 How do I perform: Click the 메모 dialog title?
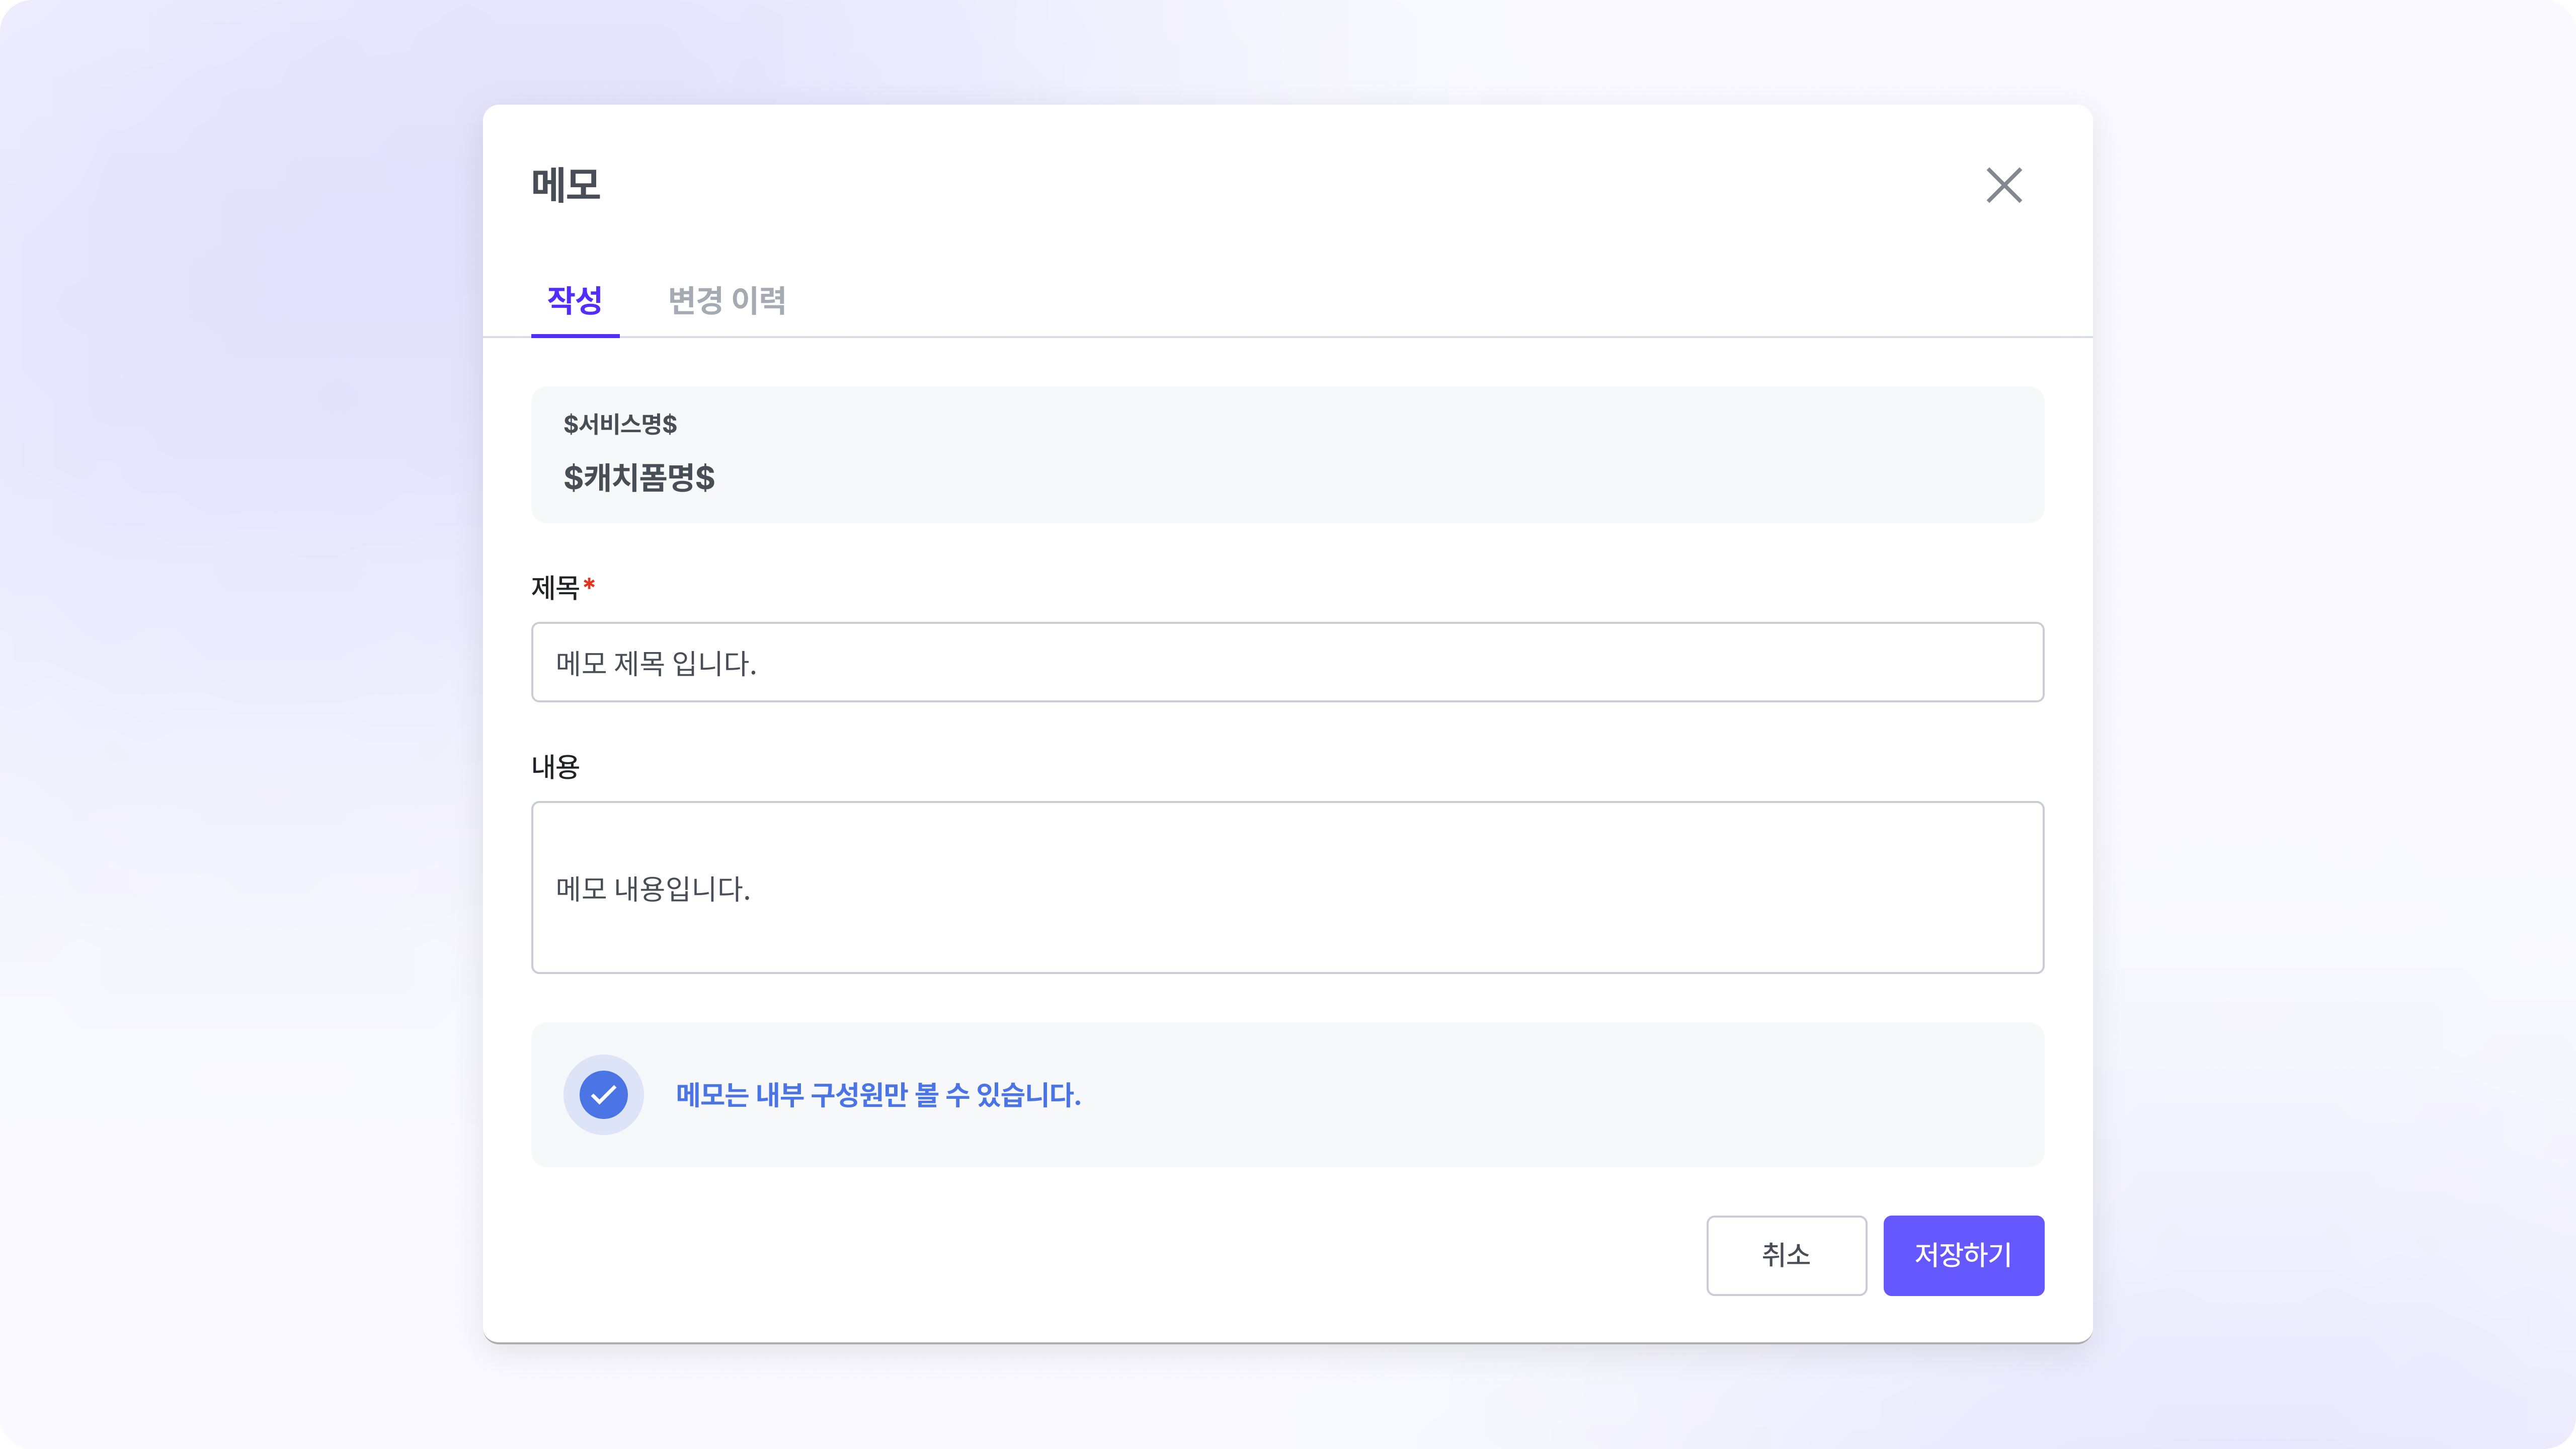click(566, 185)
